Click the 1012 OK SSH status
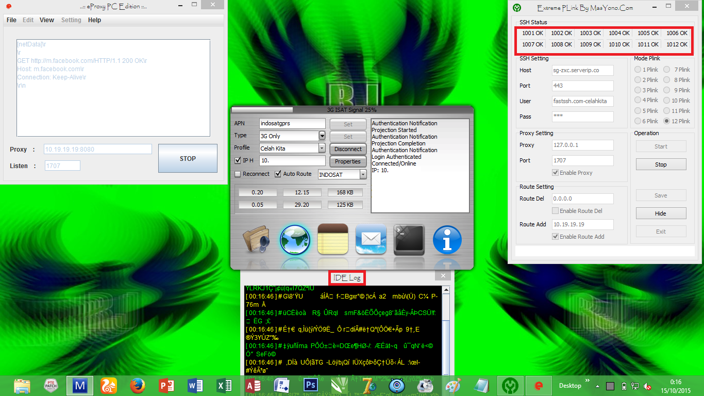Image resolution: width=704 pixels, height=396 pixels. [677, 44]
